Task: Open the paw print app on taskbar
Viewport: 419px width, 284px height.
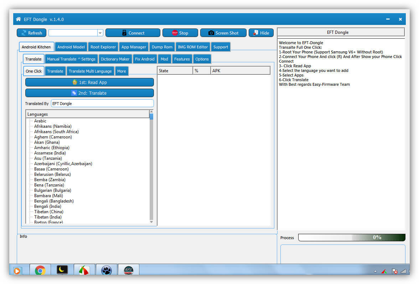Action: coord(106,270)
